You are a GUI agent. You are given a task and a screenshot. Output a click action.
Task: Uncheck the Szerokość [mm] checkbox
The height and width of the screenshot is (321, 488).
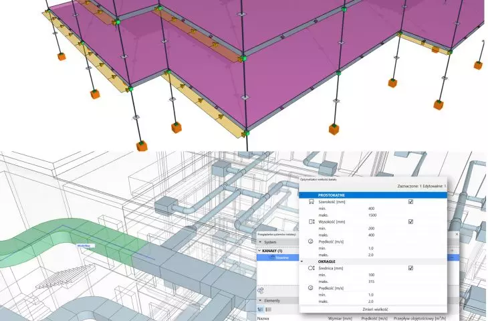click(410, 202)
